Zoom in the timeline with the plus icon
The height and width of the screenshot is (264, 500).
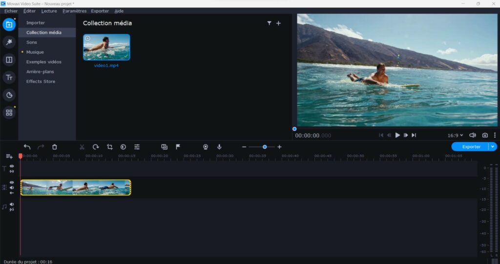tap(279, 147)
